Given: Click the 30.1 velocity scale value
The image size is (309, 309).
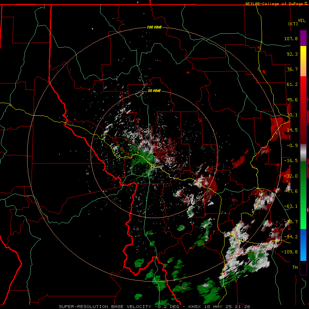Looking at the screenshot, I should [x=292, y=115].
